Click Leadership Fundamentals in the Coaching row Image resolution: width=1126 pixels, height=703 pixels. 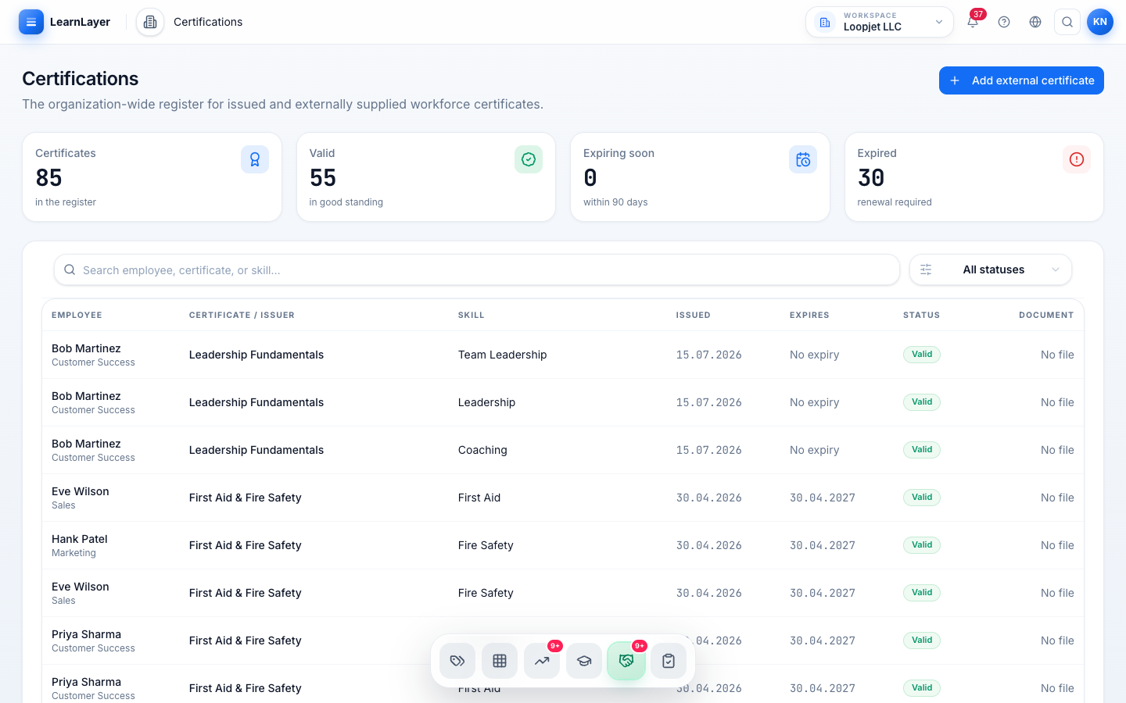pos(256,450)
